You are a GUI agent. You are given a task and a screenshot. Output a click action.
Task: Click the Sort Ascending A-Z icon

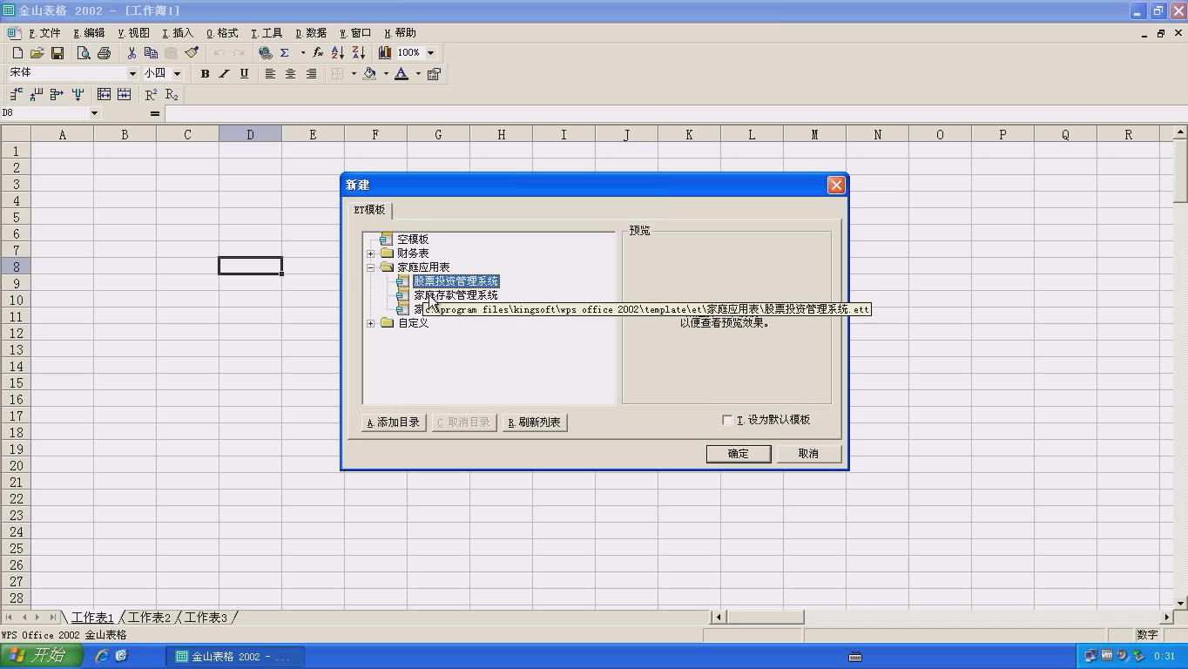click(338, 53)
